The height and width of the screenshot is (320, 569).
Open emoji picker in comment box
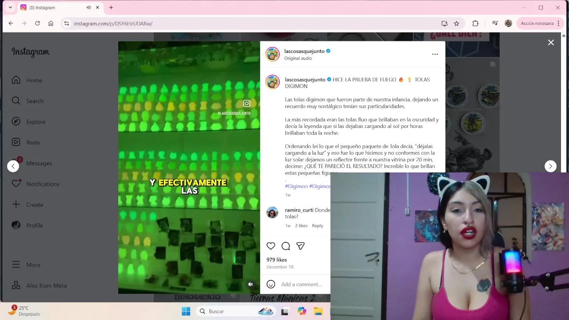tap(271, 284)
